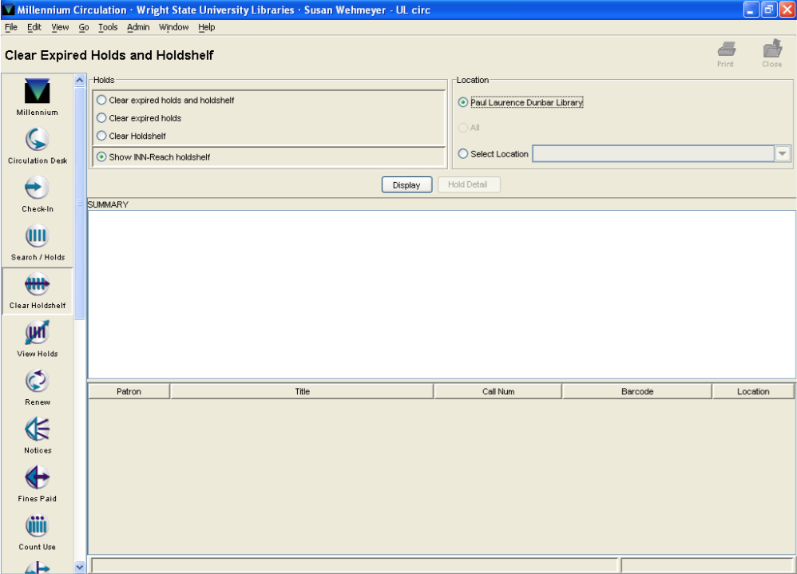Viewport: 797px width, 574px height.
Task: Click sidebar scrollbar up arrow
Action: click(79, 81)
